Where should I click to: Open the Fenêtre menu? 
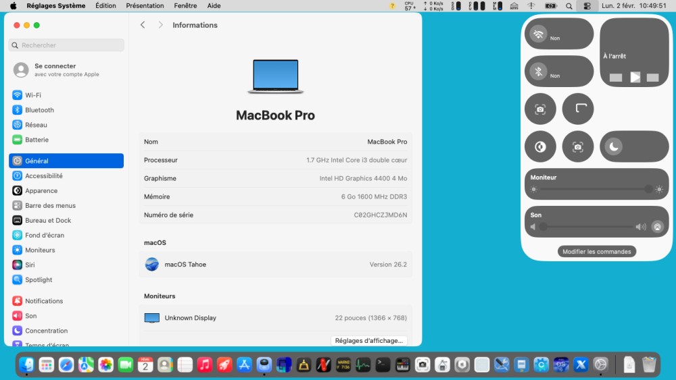tap(185, 5)
